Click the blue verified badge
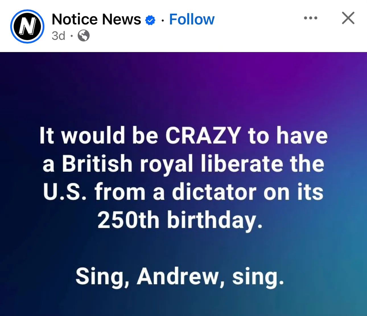This screenshot has height=316, width=367. point(150,20)
